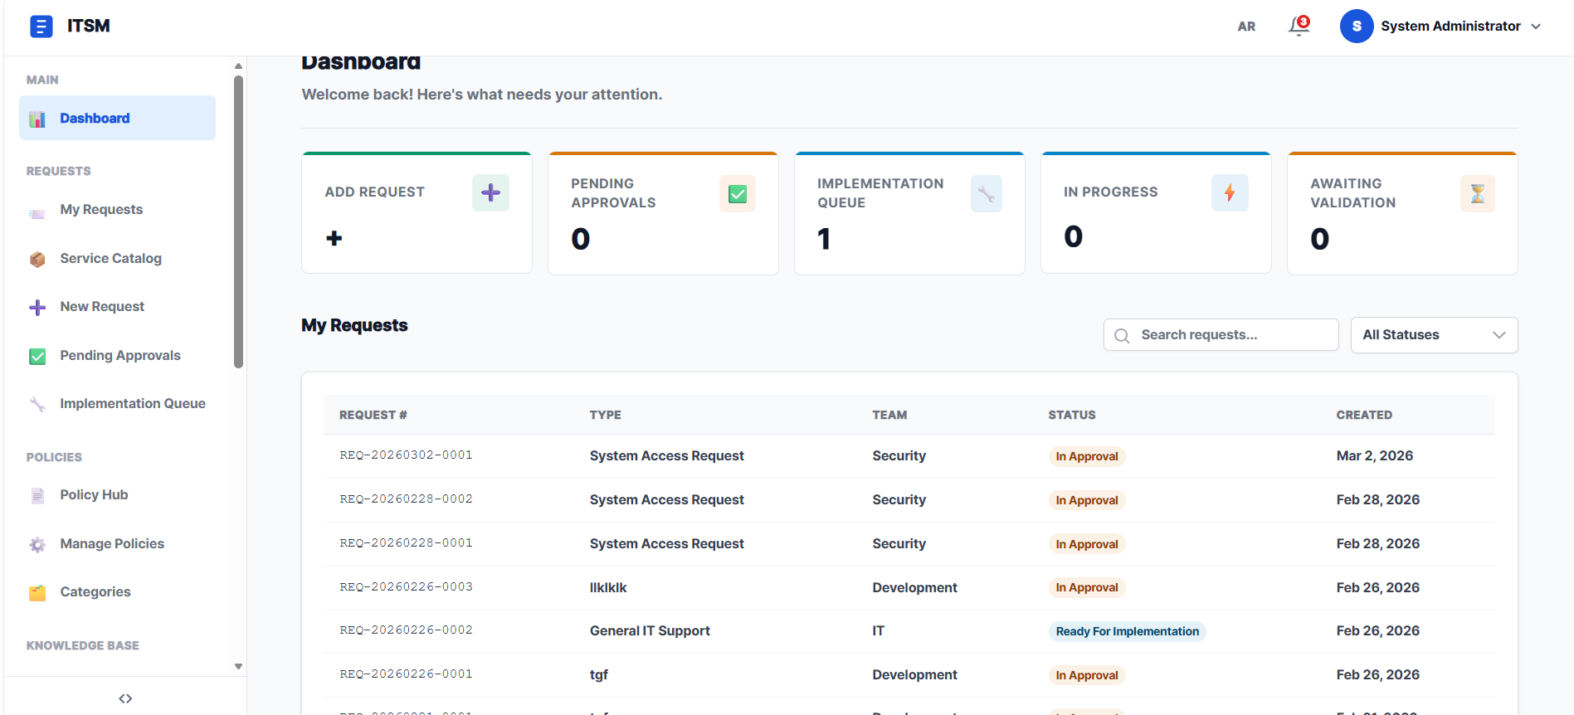Viewport: 1574px width, 715px height.
Task: Click the New Request plus icon
Action: pos(37,308)
